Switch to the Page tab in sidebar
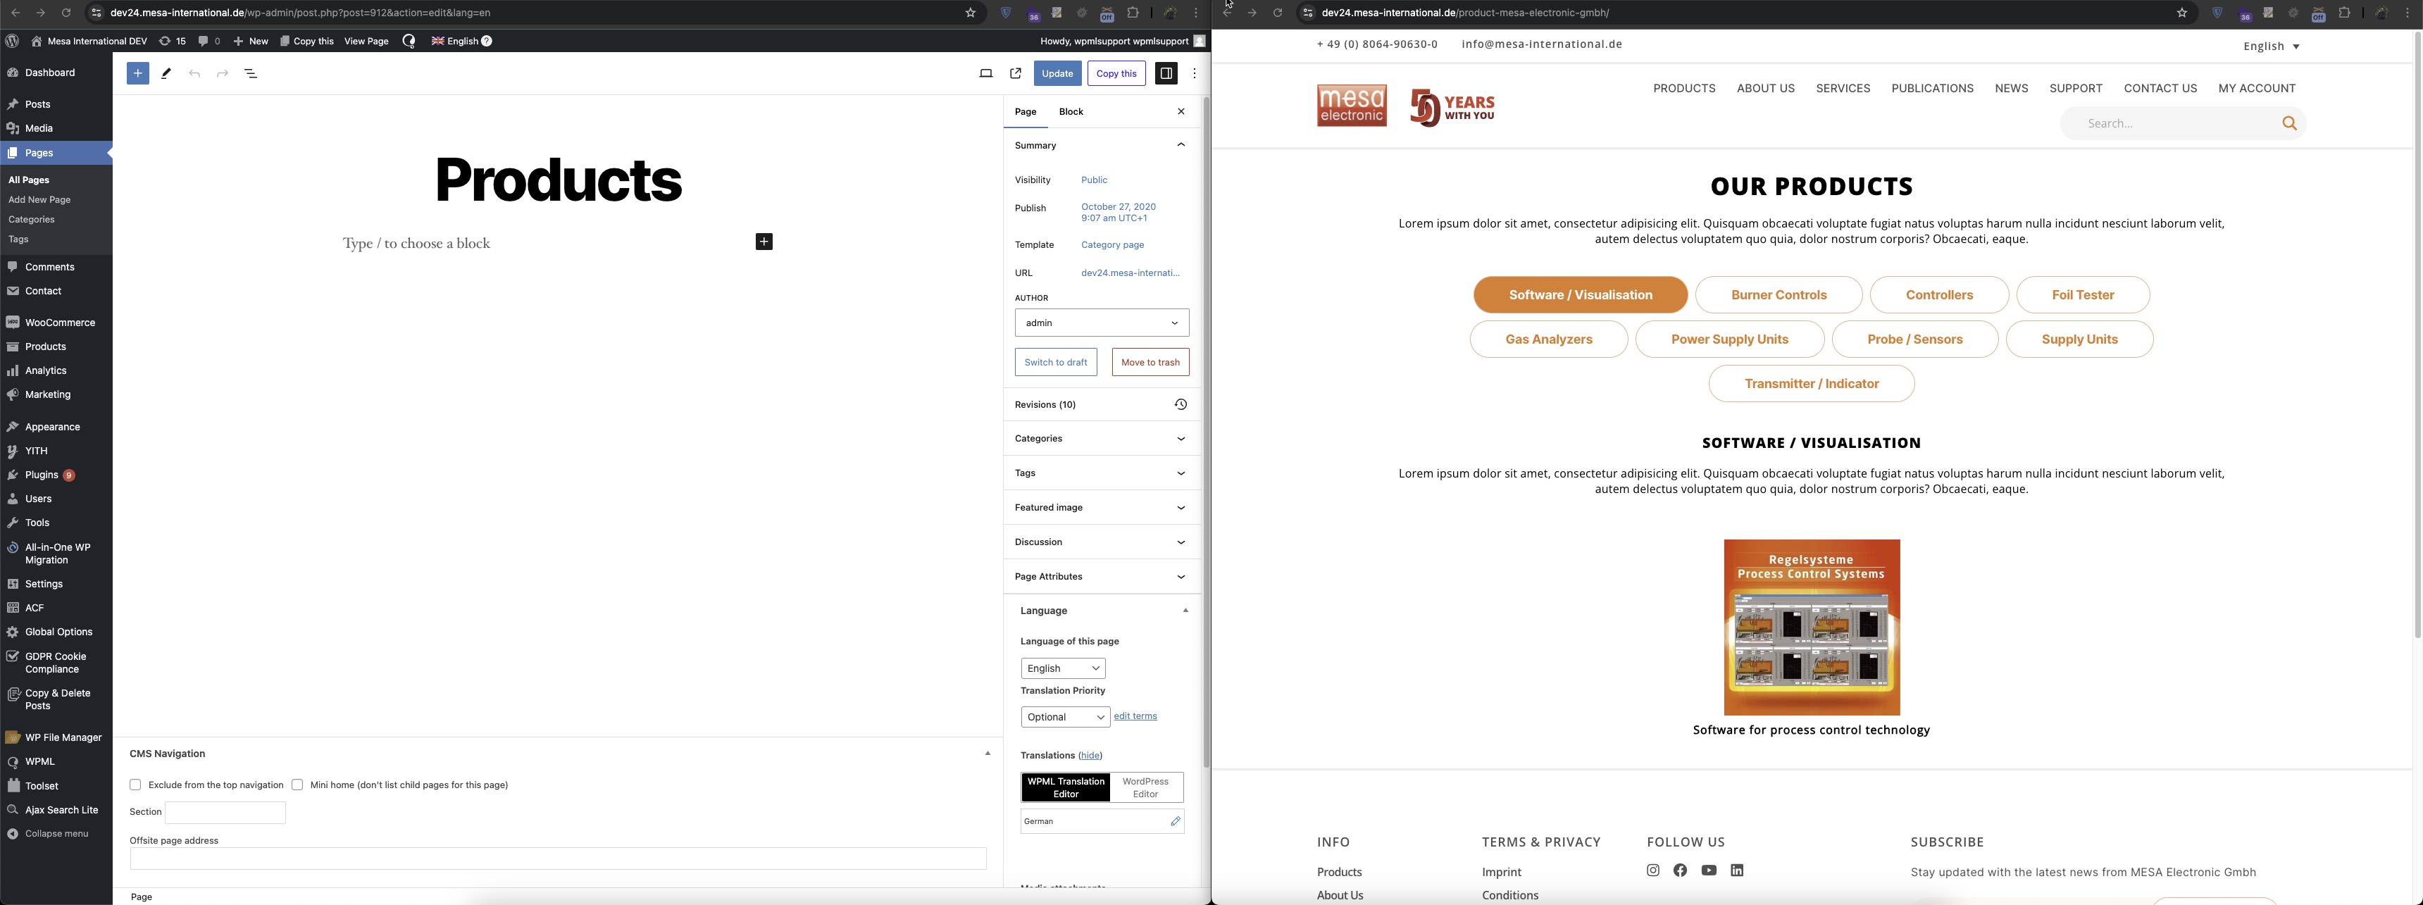2423x905 pixels. 1026,112
